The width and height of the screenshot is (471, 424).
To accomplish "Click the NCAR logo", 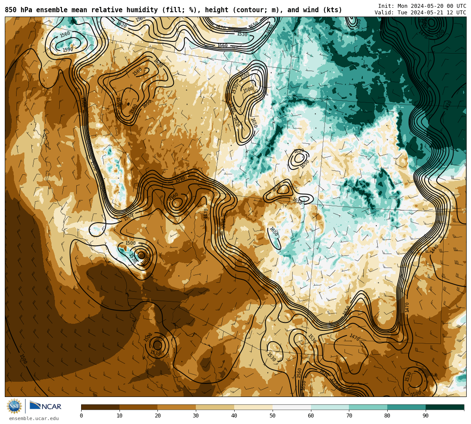I will pos(45,406).
